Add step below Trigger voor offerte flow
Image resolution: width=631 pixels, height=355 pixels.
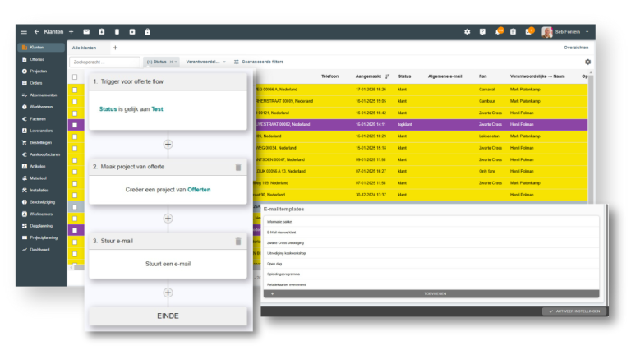pos(168,144)
